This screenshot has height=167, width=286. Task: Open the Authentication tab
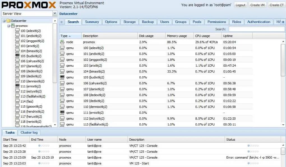pyautogui.click(x=259, y=22)
